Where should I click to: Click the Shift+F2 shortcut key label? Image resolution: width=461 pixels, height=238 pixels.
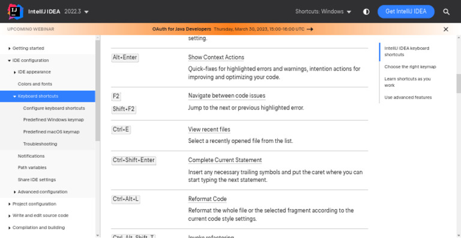[124, 109]
